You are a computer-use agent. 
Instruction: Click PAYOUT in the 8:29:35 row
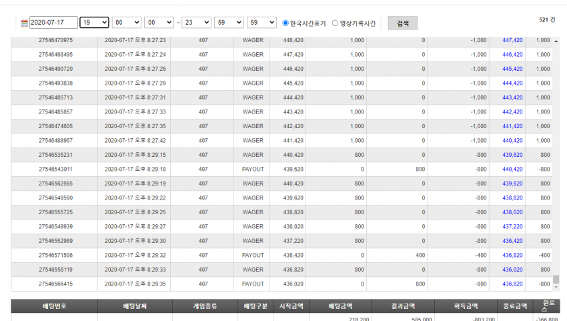pos(253,284)
